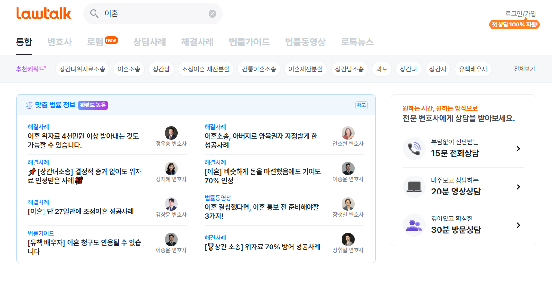Click the people icon beside 30분 방문상담
This screenshot has width=552, height=282.
coord(414,225)
